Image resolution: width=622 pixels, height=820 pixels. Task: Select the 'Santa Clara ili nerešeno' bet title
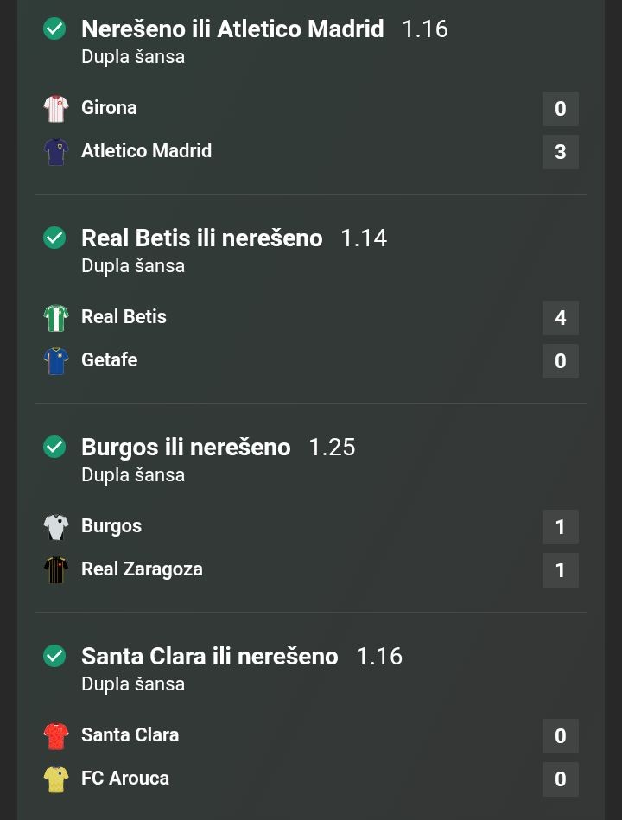click(209, 657)
